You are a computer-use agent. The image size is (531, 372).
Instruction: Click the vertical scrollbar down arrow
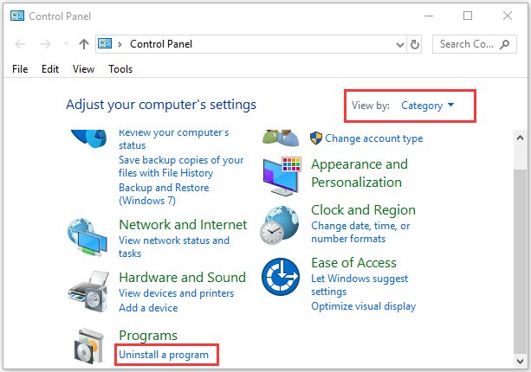tap(521, 359)
